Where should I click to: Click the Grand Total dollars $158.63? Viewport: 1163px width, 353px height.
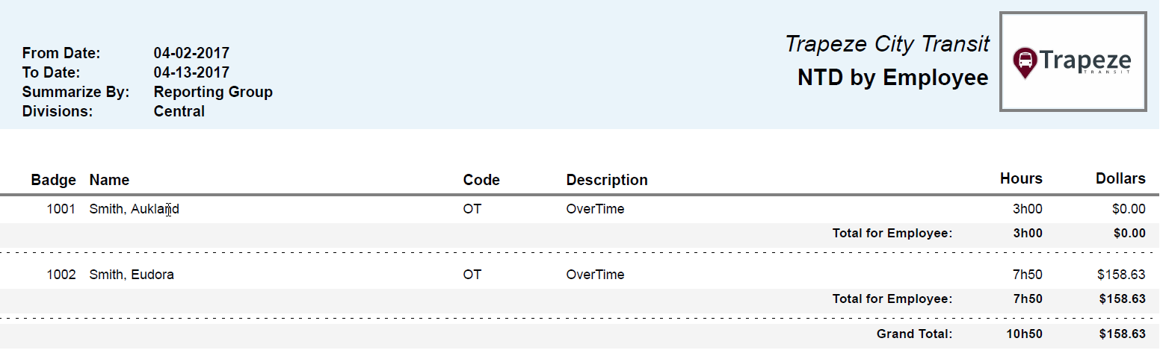(1122, 334)
